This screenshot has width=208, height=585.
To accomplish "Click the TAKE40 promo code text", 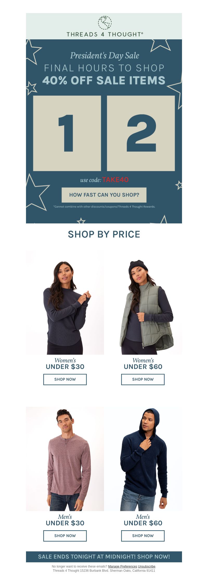I will [x=115, y=180].
